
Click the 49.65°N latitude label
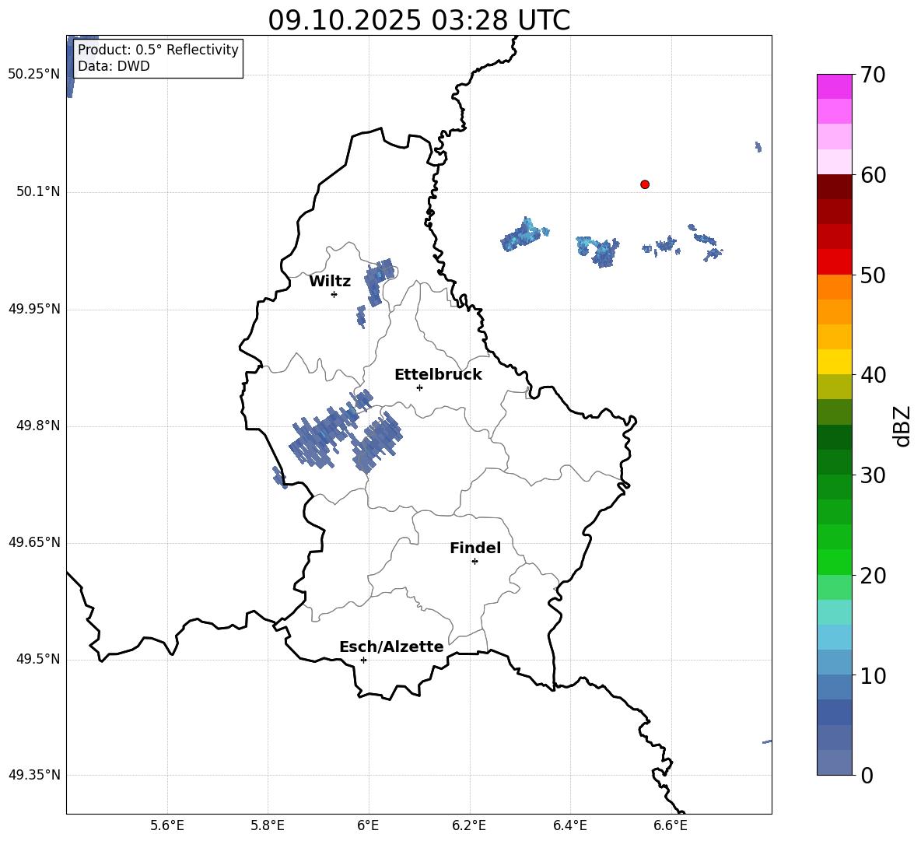click(34, 542)
